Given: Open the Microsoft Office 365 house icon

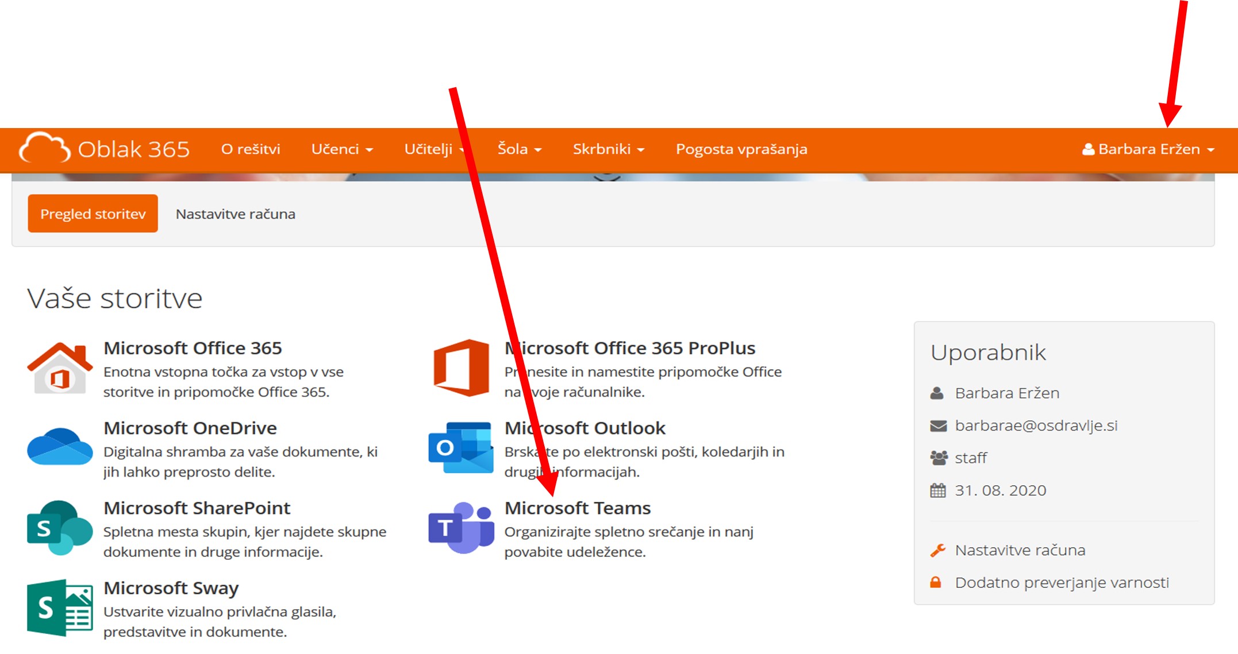Looking at the screenshot, I should click(60, 368).
